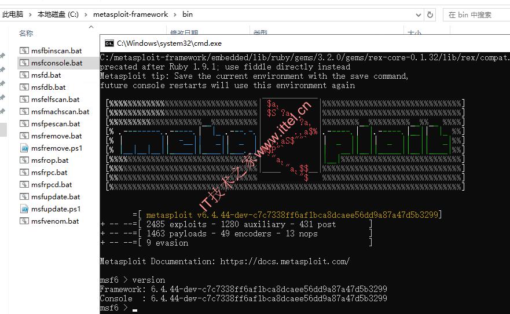Image resolution: width=510 pixels, height=314 pixels.
Task: Click the msfelfscan.bat file icon
Action: click(x=24, y=99)
